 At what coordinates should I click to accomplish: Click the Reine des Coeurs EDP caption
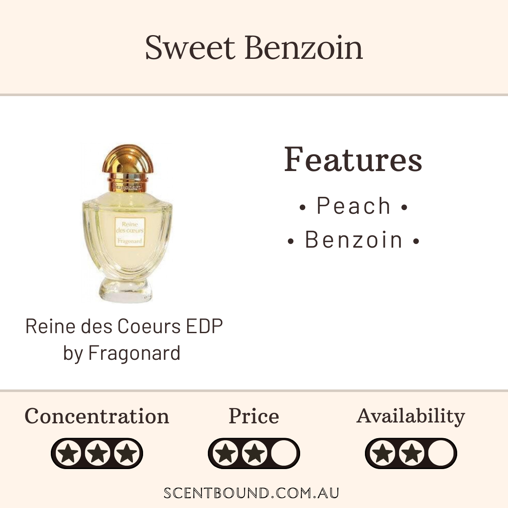pos(124,326)
